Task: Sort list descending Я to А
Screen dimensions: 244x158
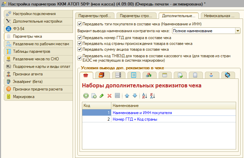Action: click(152, 96)
